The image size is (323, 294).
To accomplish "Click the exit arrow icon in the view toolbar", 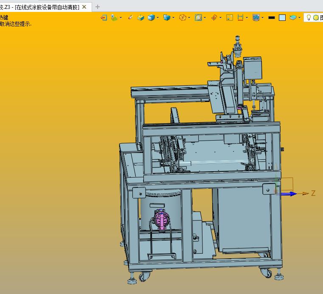I will pyautogui.click(x=104, y=18).
